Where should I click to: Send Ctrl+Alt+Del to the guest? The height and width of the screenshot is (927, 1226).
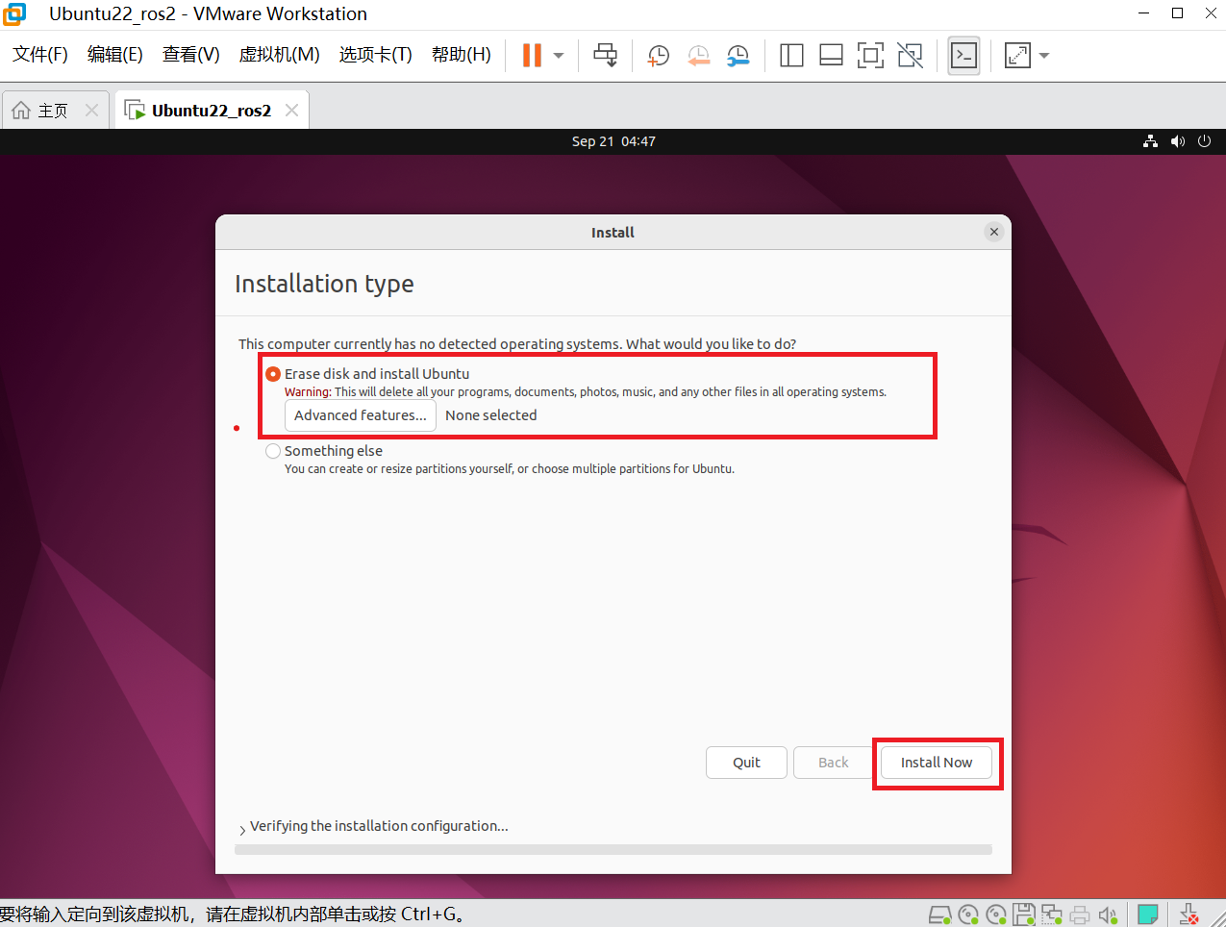605,55
